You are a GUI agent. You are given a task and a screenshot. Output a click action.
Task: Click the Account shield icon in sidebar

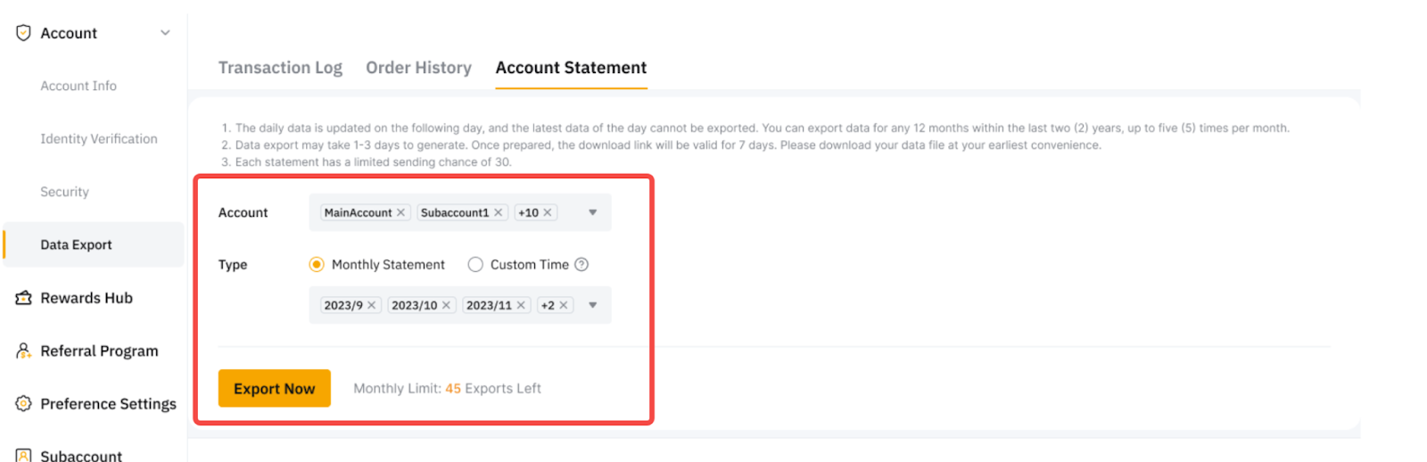tap(24, 33)
